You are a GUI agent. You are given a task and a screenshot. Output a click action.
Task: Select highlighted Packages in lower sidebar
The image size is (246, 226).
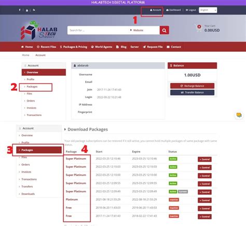pyautogui.click(x=39, y=150)
